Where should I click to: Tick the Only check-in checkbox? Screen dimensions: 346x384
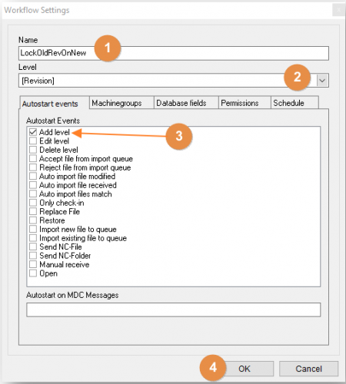33,203
